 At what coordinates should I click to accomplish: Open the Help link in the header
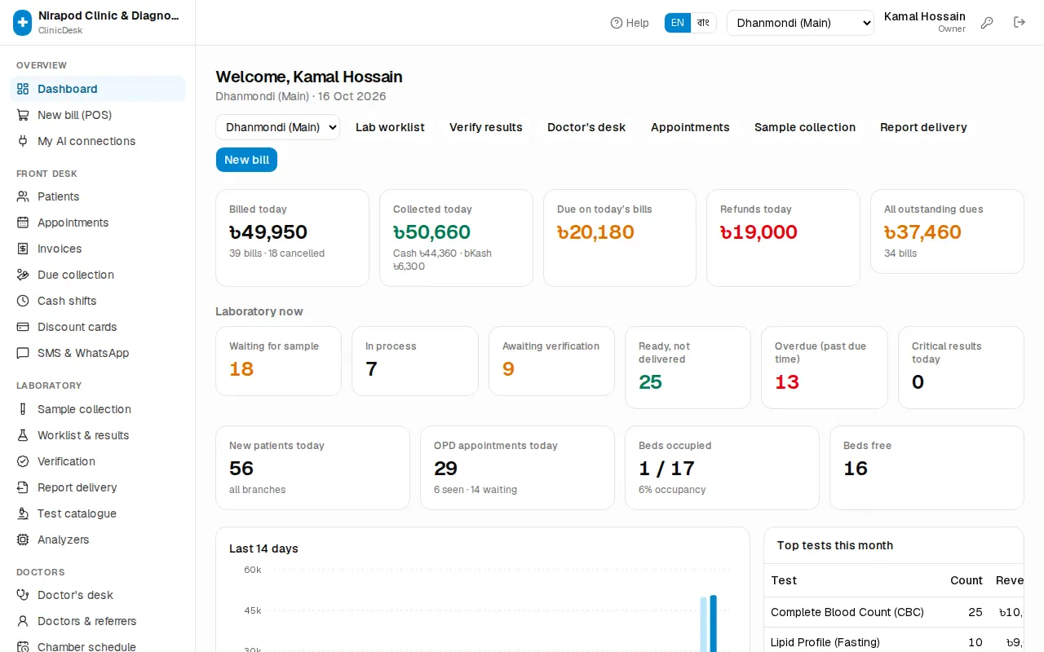630,23
